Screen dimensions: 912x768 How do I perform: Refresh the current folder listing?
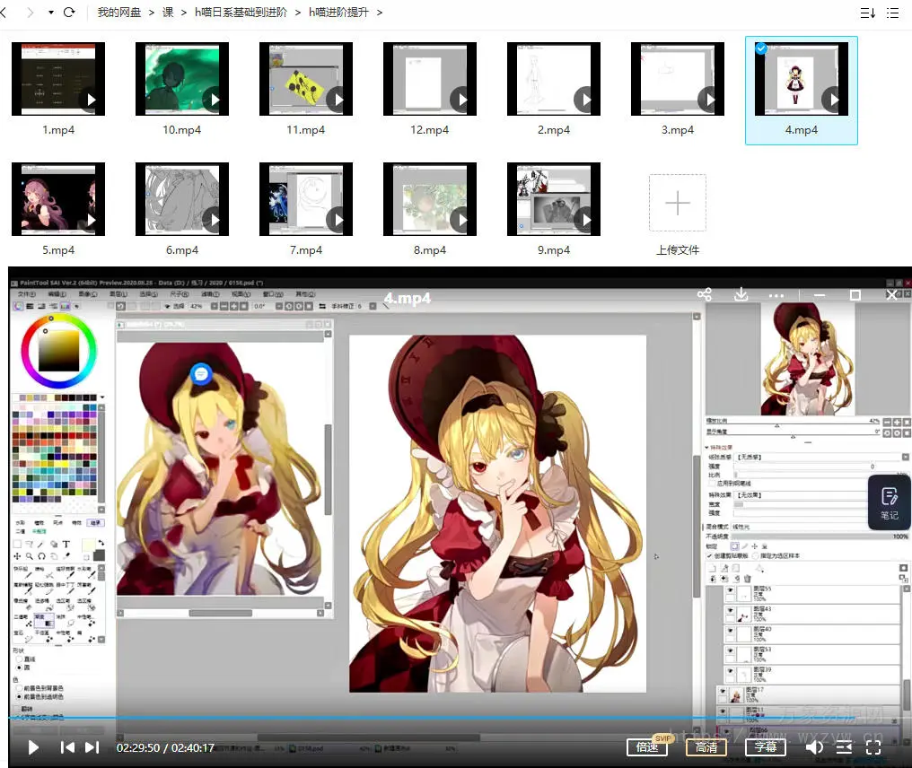[69, 13]
